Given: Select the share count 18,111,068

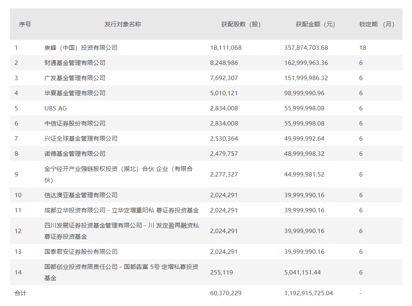Looking at the screenshot, I should pyautogui.click(x=226, y=48).
